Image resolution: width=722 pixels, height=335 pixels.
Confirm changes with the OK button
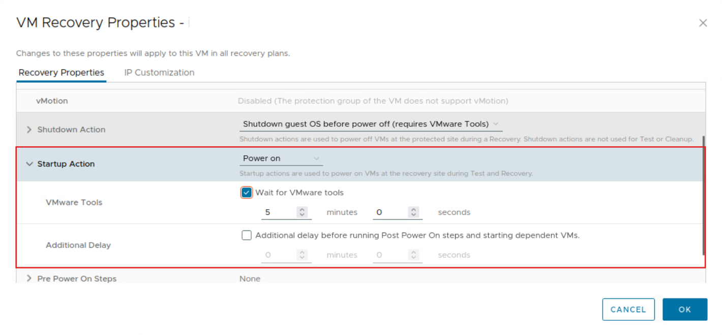coord(684,310)
